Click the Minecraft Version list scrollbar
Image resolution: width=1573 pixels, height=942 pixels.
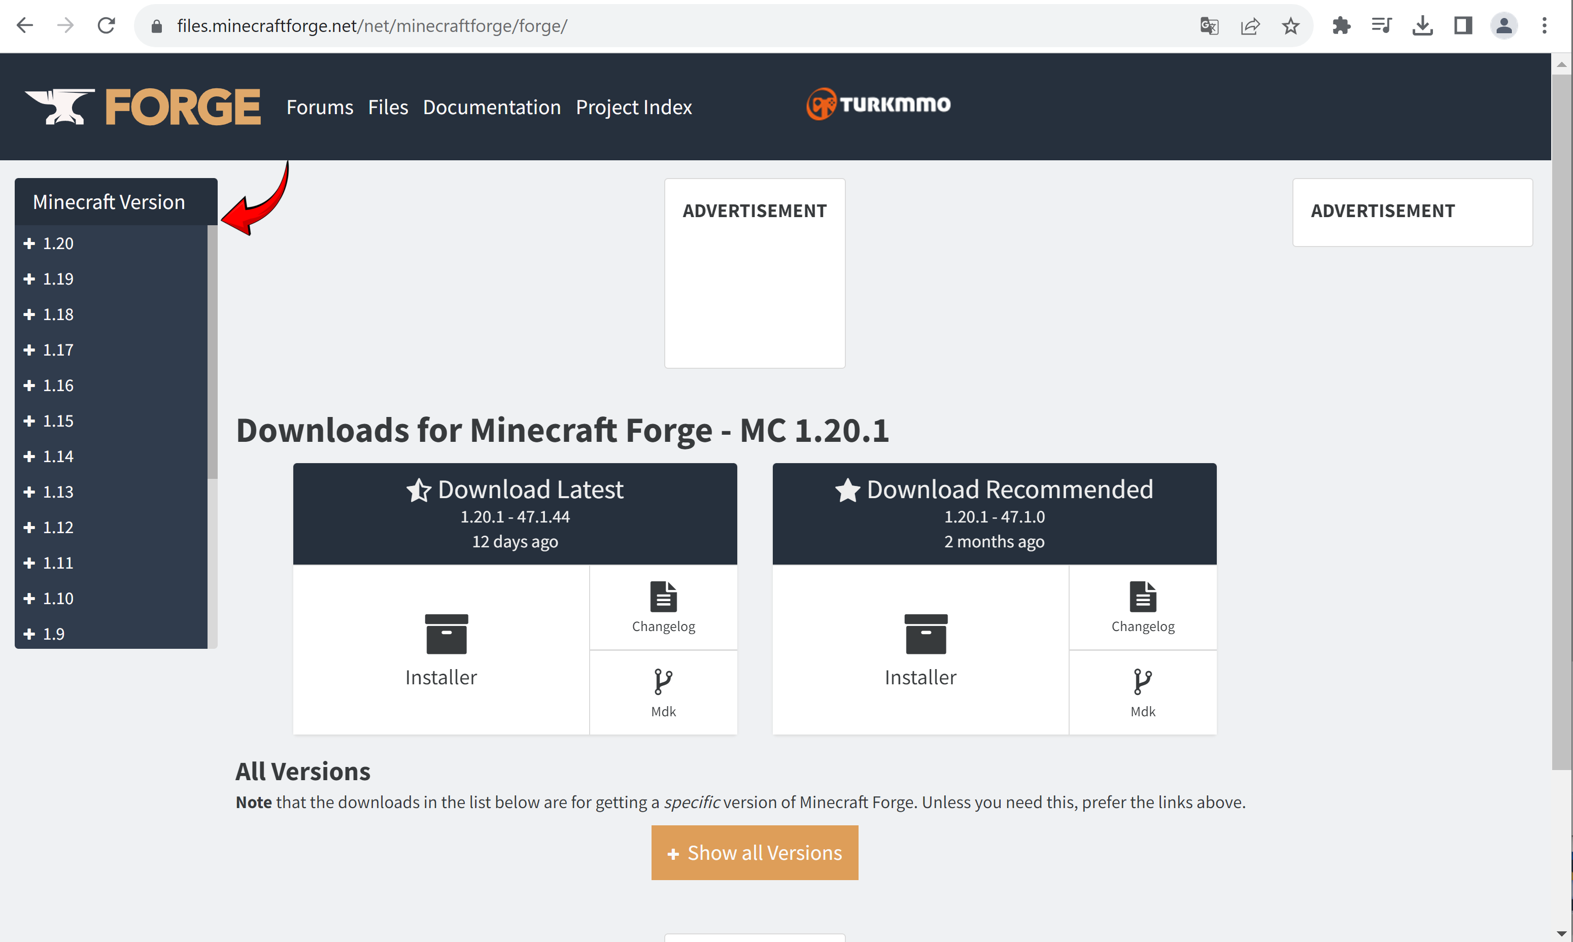click(x=213, y=352)
